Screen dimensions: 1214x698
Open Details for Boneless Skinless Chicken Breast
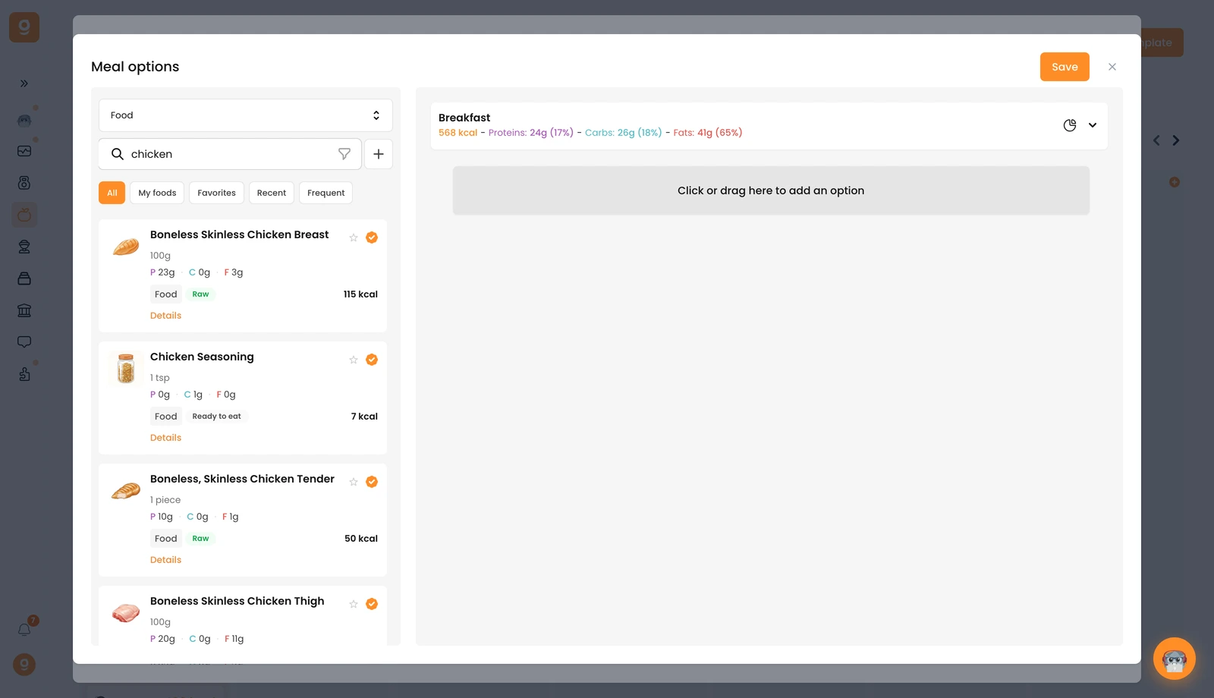(165, 316)
